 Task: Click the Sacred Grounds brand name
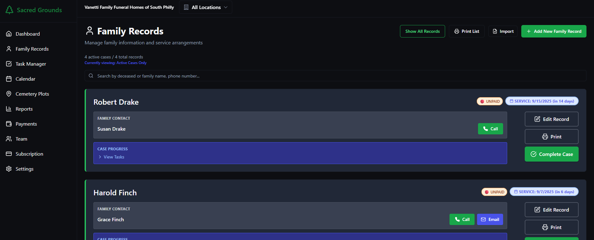point(39,10)
